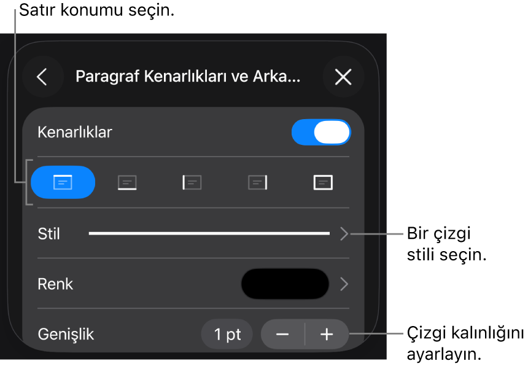528x369 pixels.
Task: Select the bottom border line position
Action: 127,182
